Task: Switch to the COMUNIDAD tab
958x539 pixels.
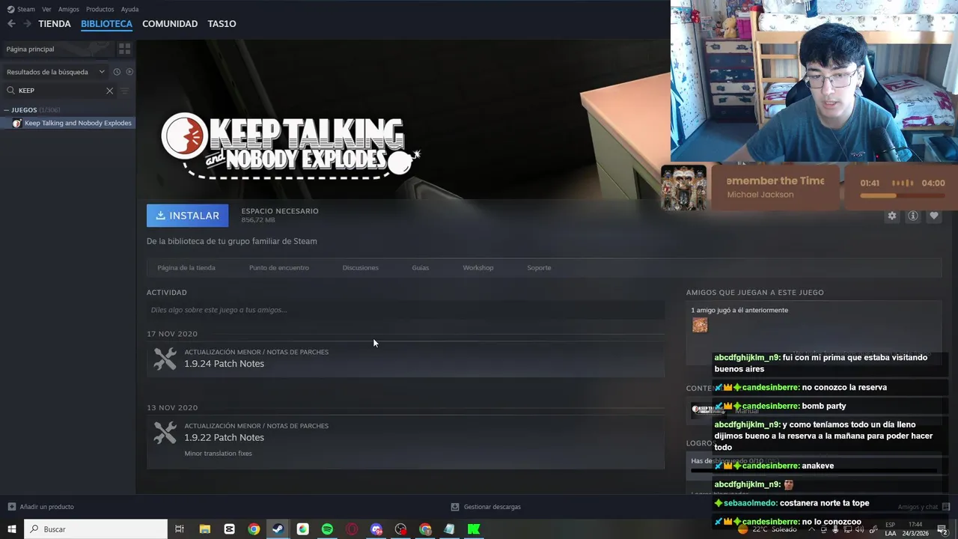Action: click(170, 24)
